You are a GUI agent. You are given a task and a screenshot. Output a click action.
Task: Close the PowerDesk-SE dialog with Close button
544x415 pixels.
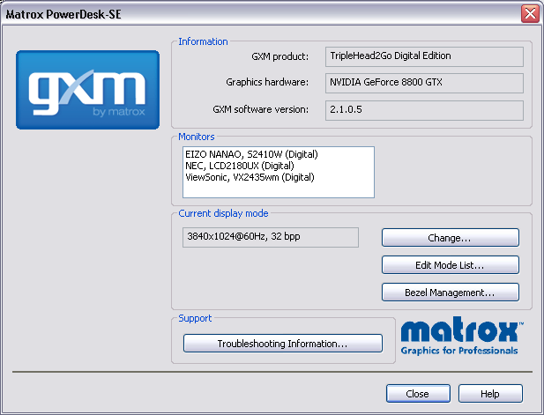tap(418, 394)
